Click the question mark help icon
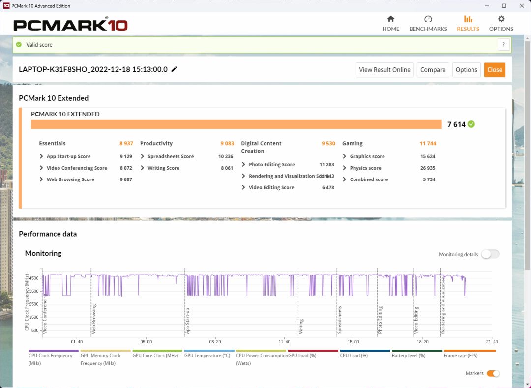The image size is (531, 388). click(x=503, y=45)
